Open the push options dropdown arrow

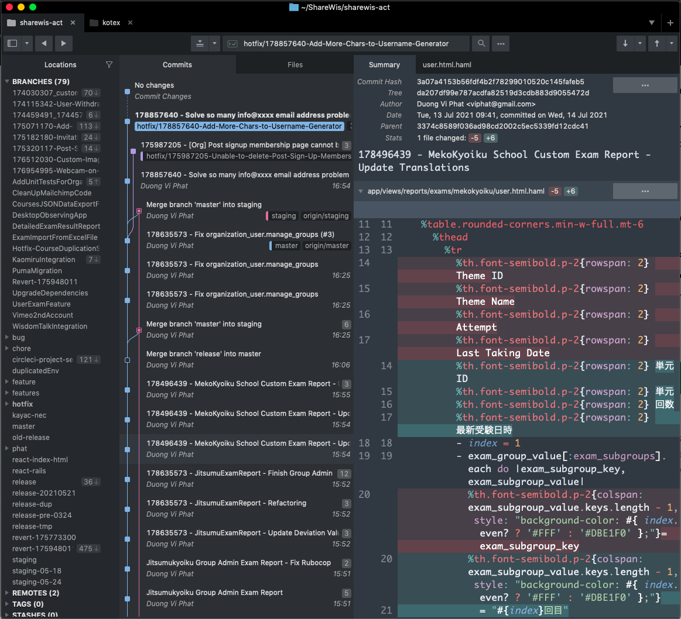pos(672,43)
